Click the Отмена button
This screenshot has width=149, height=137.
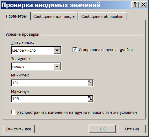[132, 129]
